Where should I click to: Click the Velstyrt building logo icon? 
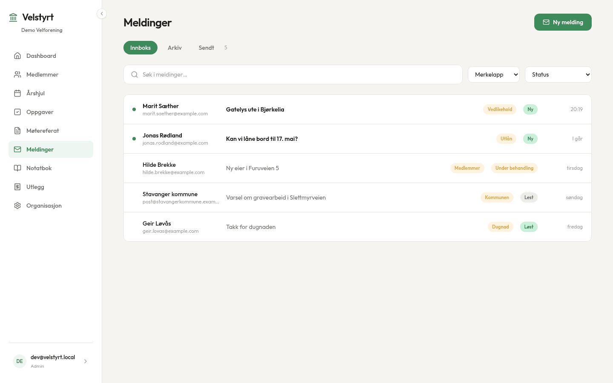(13, 17)
